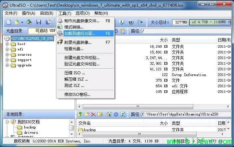
Task: Click the local tree scroll down arrow
Action: click(72, 134)
